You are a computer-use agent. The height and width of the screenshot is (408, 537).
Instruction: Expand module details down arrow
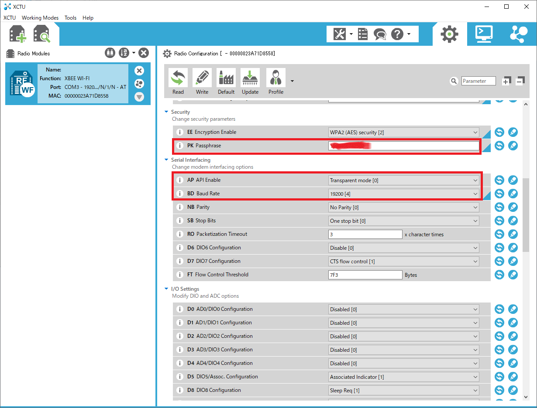coord(139,97)
